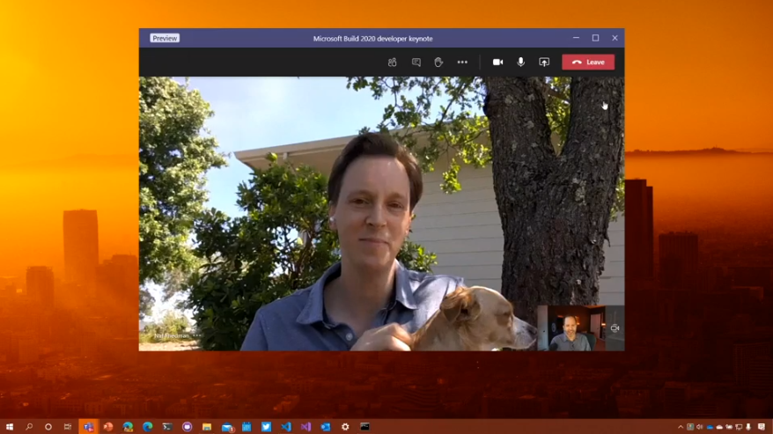
Task: Select the self-view video thumbnail
Action: point(571,328)
